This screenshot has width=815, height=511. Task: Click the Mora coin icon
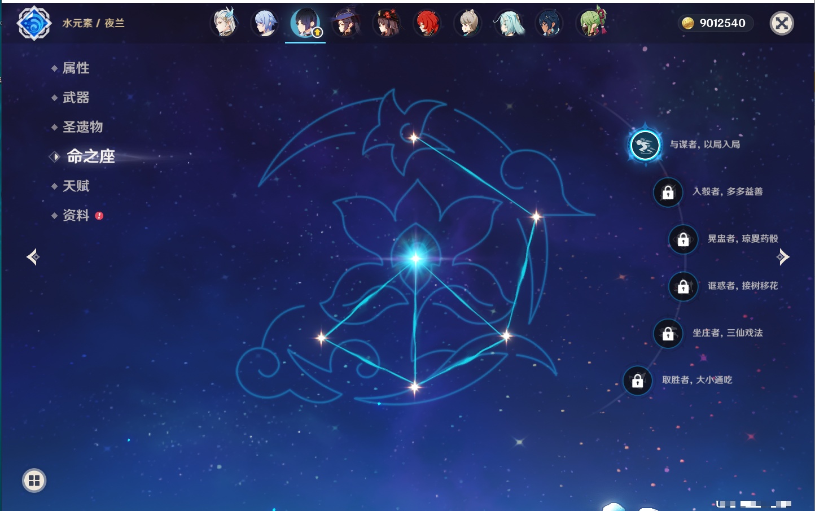[x=688, y=23]
